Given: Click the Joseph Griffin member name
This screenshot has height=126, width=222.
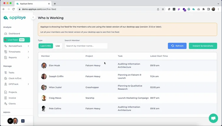Looking at the screenshot, I should pos(56,76).
